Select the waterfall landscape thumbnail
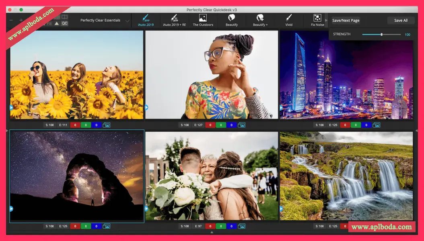Image resolution: width=424 pixels, height=241 pixels. coord(346,176)
